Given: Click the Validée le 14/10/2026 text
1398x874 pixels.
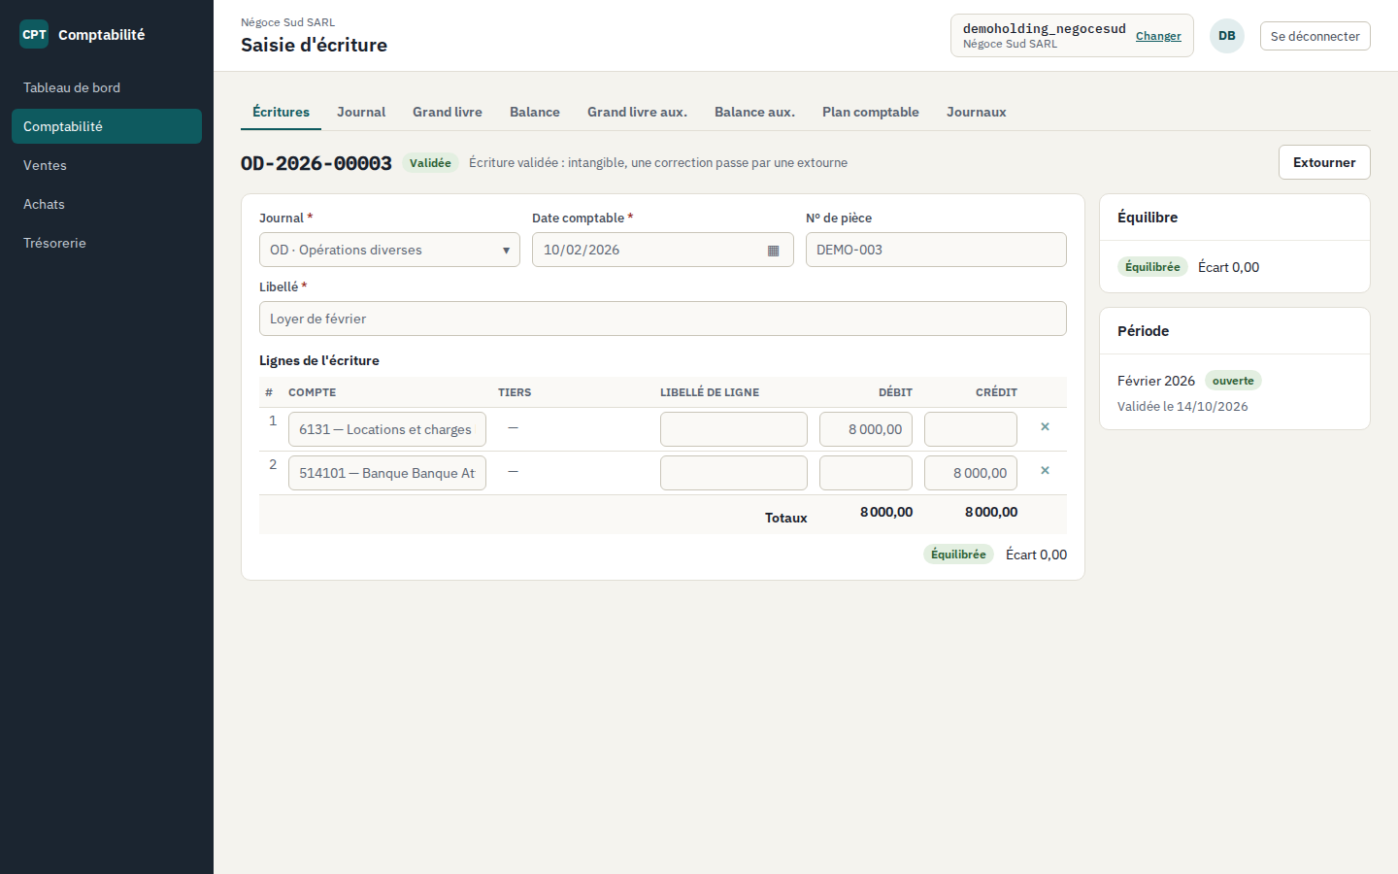Looking at the screenshot, I should (x=1182, y=407).
